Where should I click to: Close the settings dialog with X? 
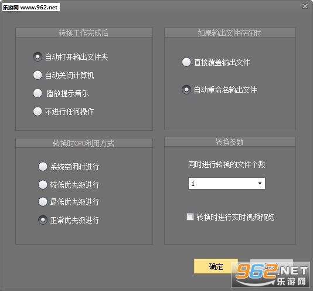coord(305,6)
